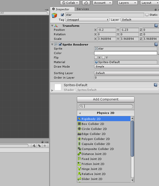Click the Scale Y field
159x186 pixels.
point(129,39)
